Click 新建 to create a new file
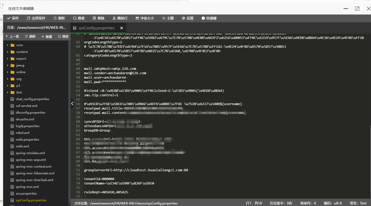The height and width of the screenshot is (206, 371). [x=47, y=37]
